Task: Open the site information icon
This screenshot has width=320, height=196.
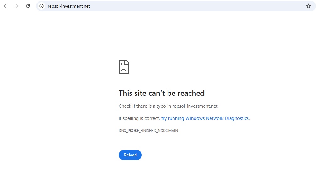Action: 41,6
